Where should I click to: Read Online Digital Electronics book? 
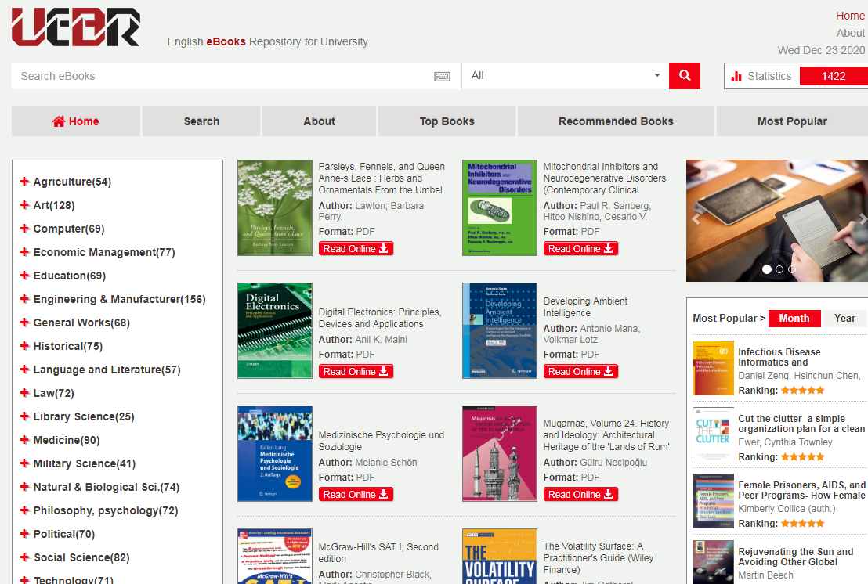356,372
